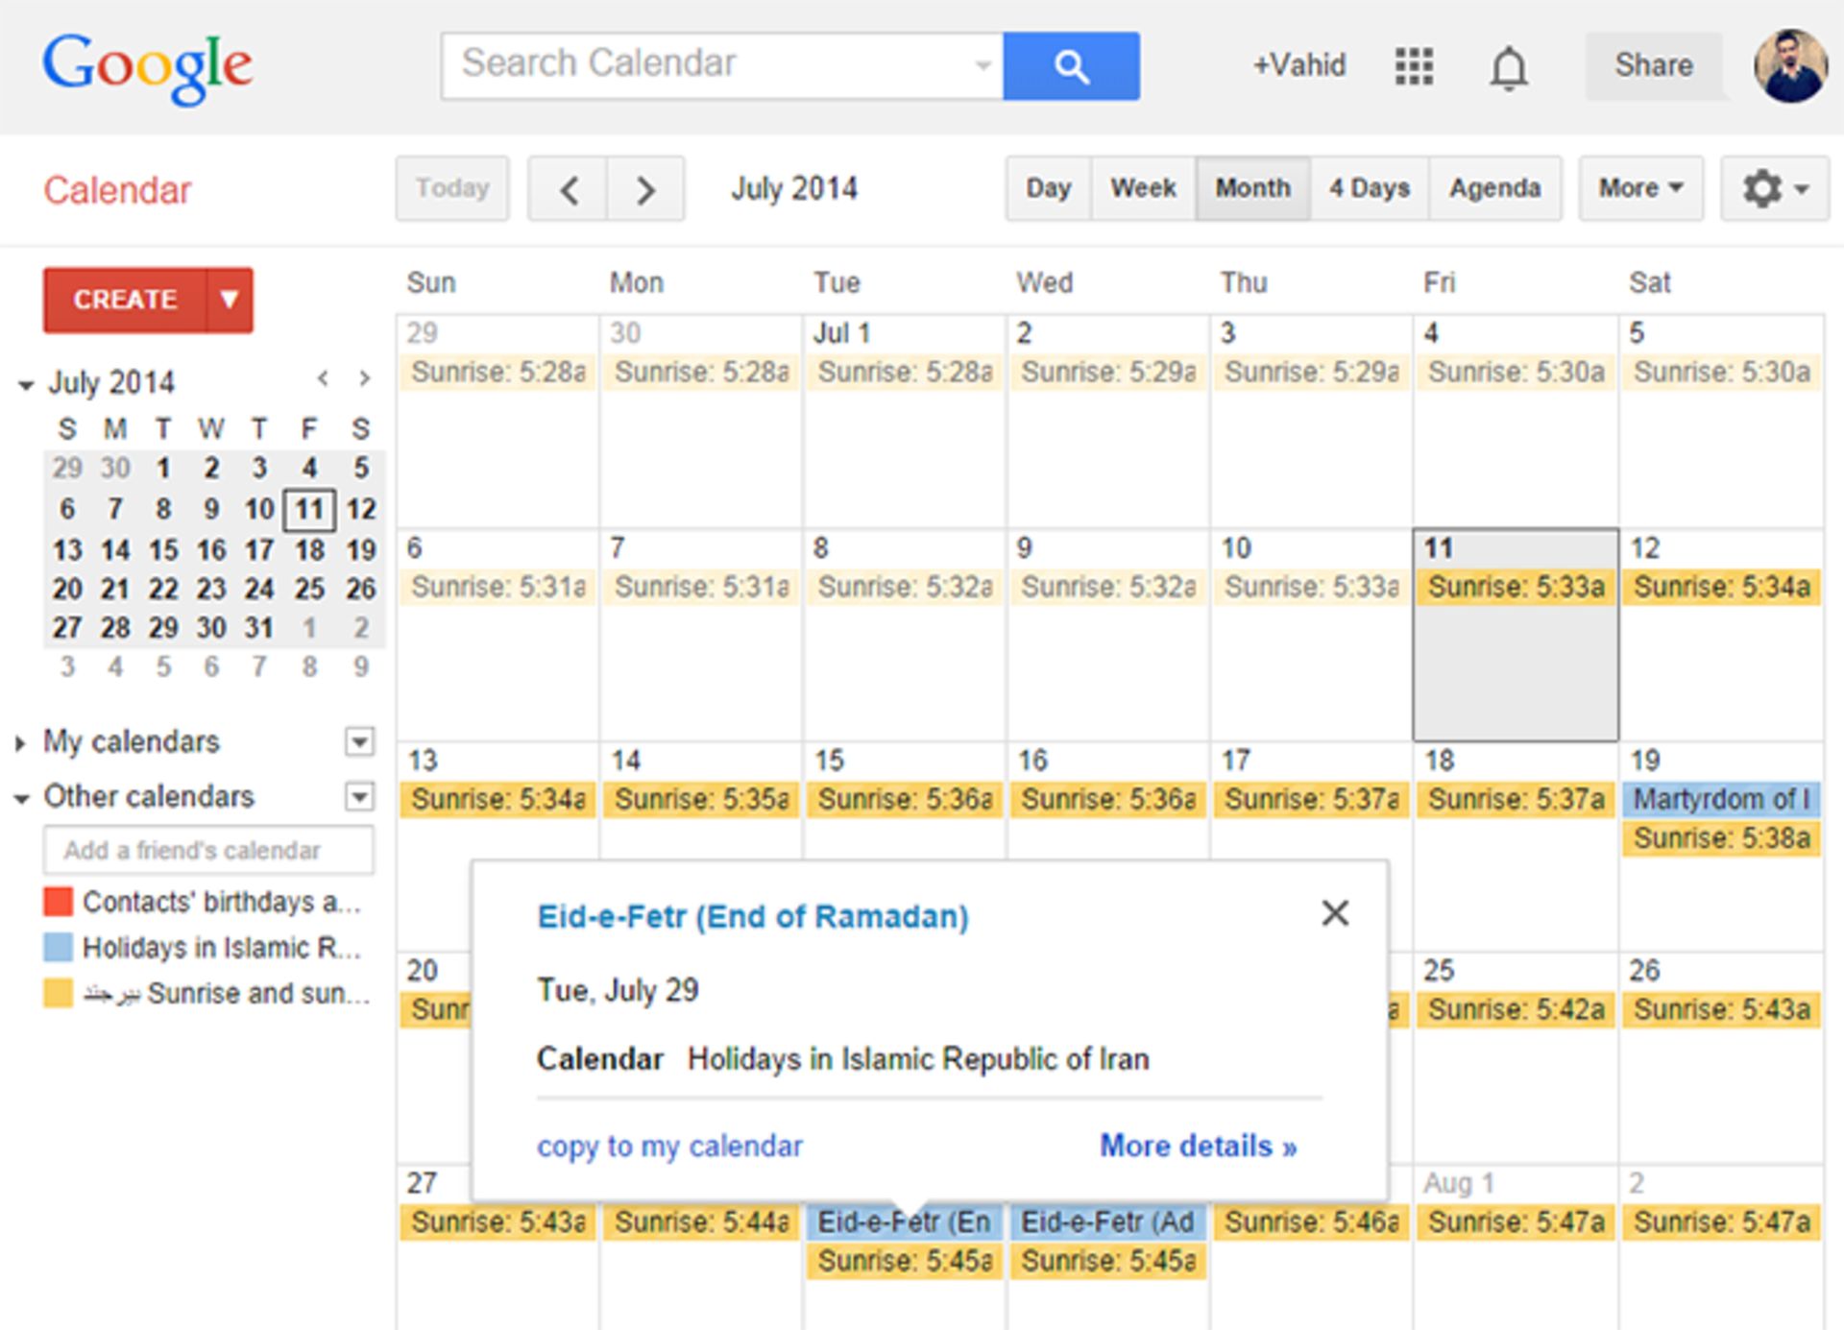Toggle the Contacts' birthdays calendar
Screen dimensions: 1844x1330
(221, 901)
